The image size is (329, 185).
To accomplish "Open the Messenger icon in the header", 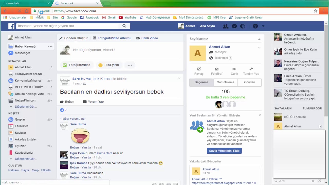I will (234, 26).
